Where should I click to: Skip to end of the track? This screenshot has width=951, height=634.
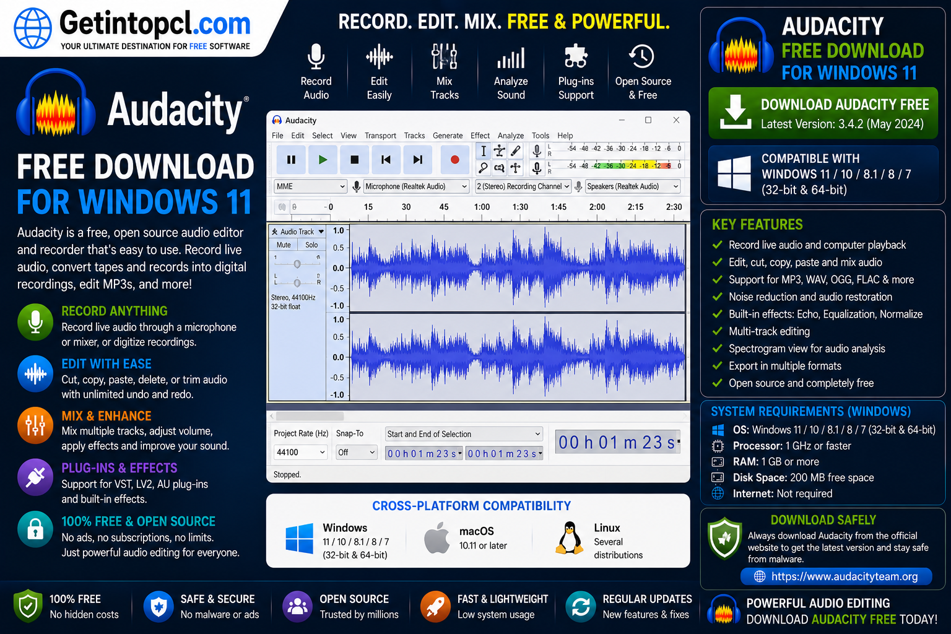[x=418, y=160]
